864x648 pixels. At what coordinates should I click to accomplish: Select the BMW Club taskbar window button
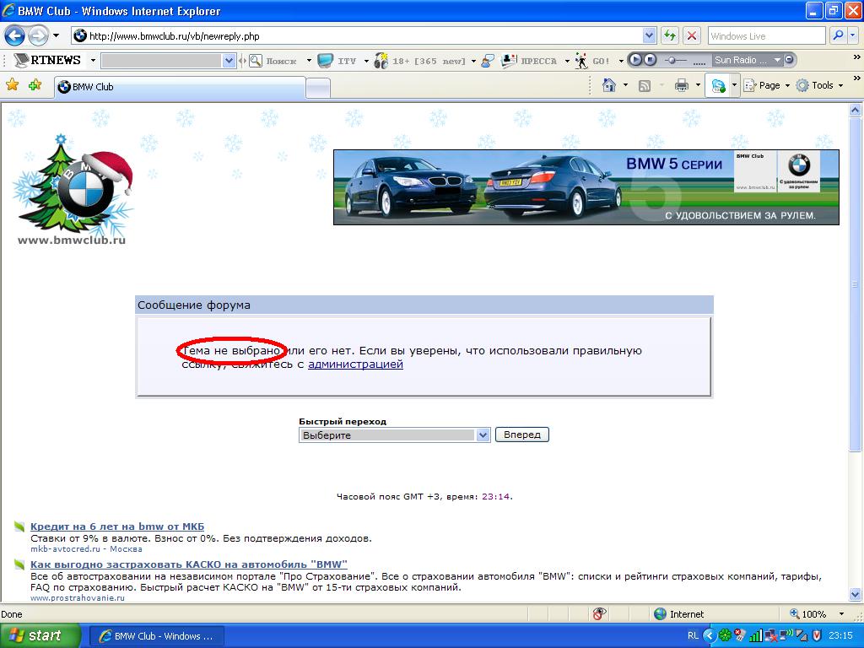[x=156, y=636]
